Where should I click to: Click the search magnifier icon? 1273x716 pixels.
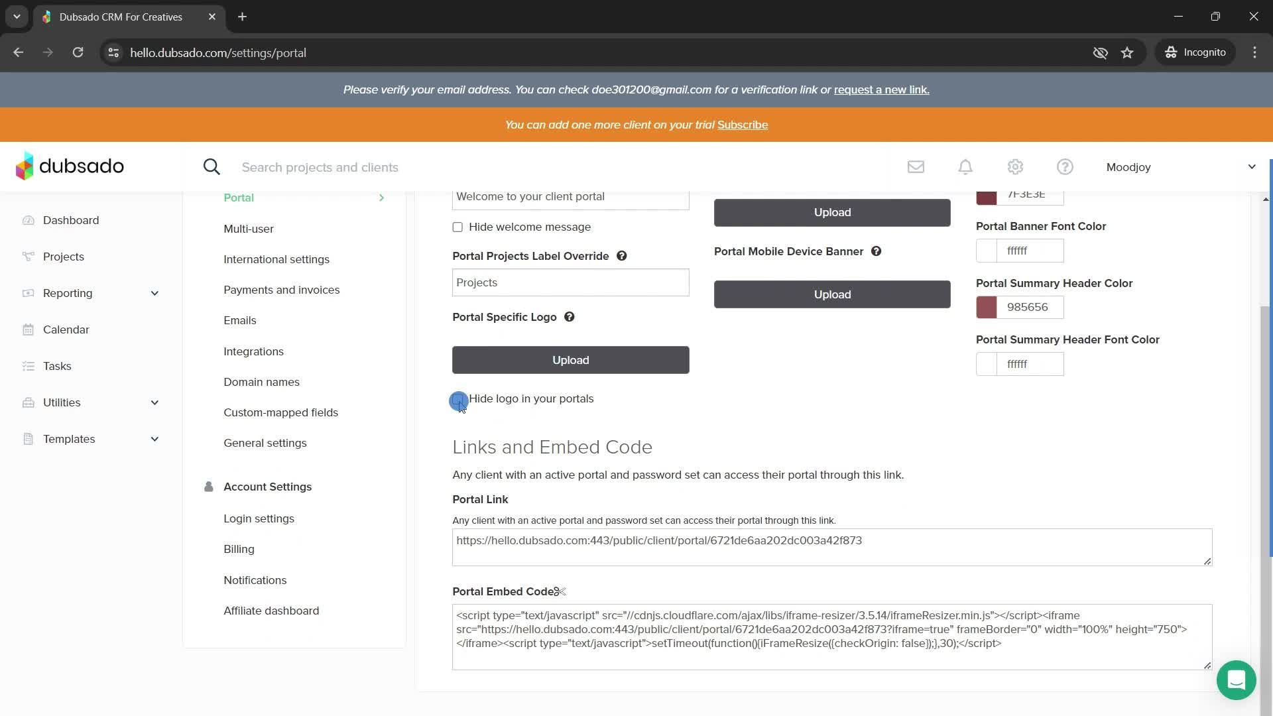click(x=212, y=167)
